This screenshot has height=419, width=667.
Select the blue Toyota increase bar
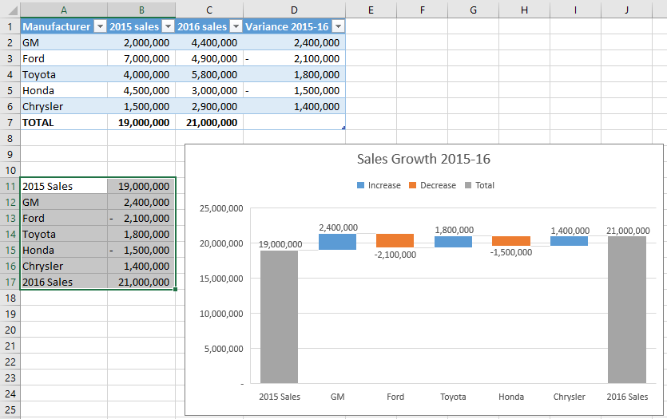click(453, 242)
